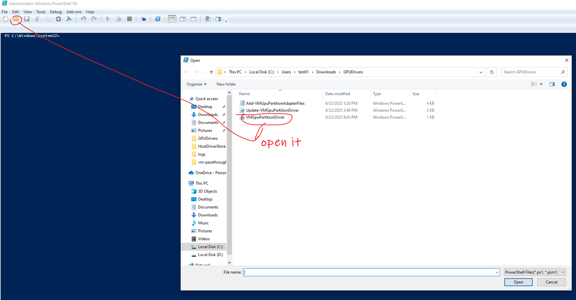Click the Copy icon in ISE toolbar
Viewport: 576px width, 300px height.
[x=48, y=19]
